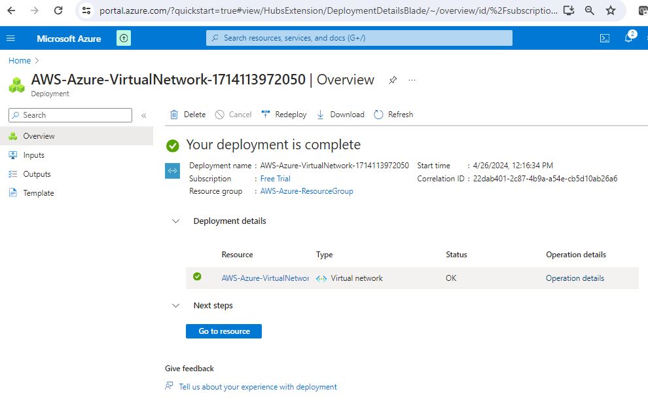The image size is (648, 419).
Task: Open the notifications bell
Action: coord(628,38)
